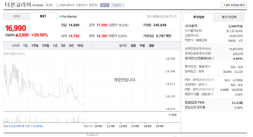Click the MY STOCK 추가 button
The height and width of the screenshot is (137, 253).
[234, 5]
